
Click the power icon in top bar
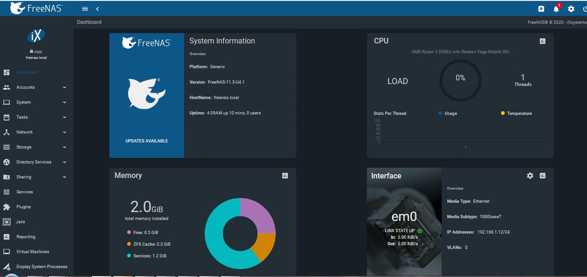(584, 9)
